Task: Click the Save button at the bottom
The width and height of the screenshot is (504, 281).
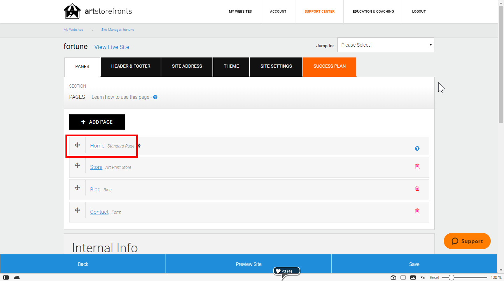Action: pos(414,264)
